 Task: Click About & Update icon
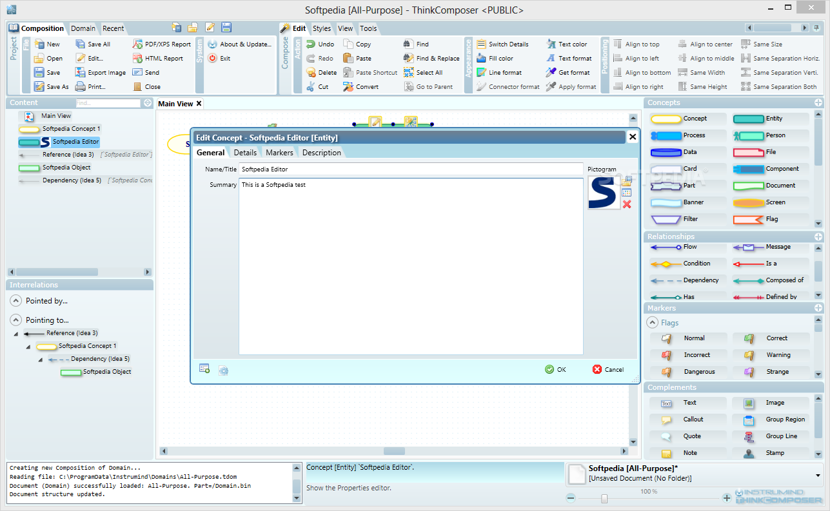(212, 44)
